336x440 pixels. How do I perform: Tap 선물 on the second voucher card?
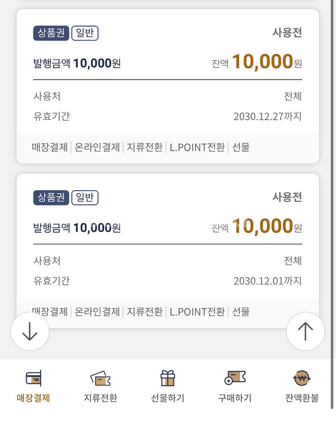pos(241,312)
